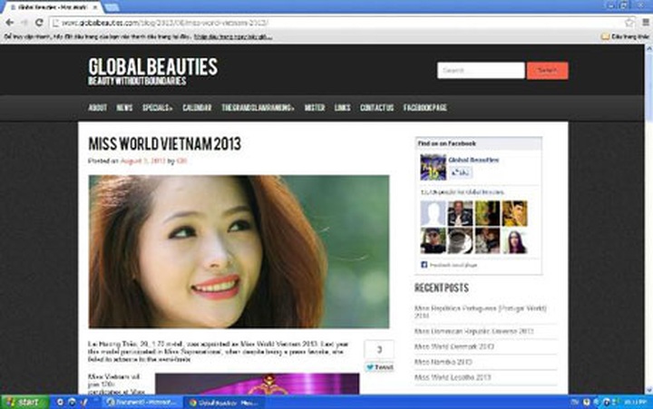The height and width of the screenshot is (409, 653).
Task: Open the NEWS menu item
Action: coord(124,107)
